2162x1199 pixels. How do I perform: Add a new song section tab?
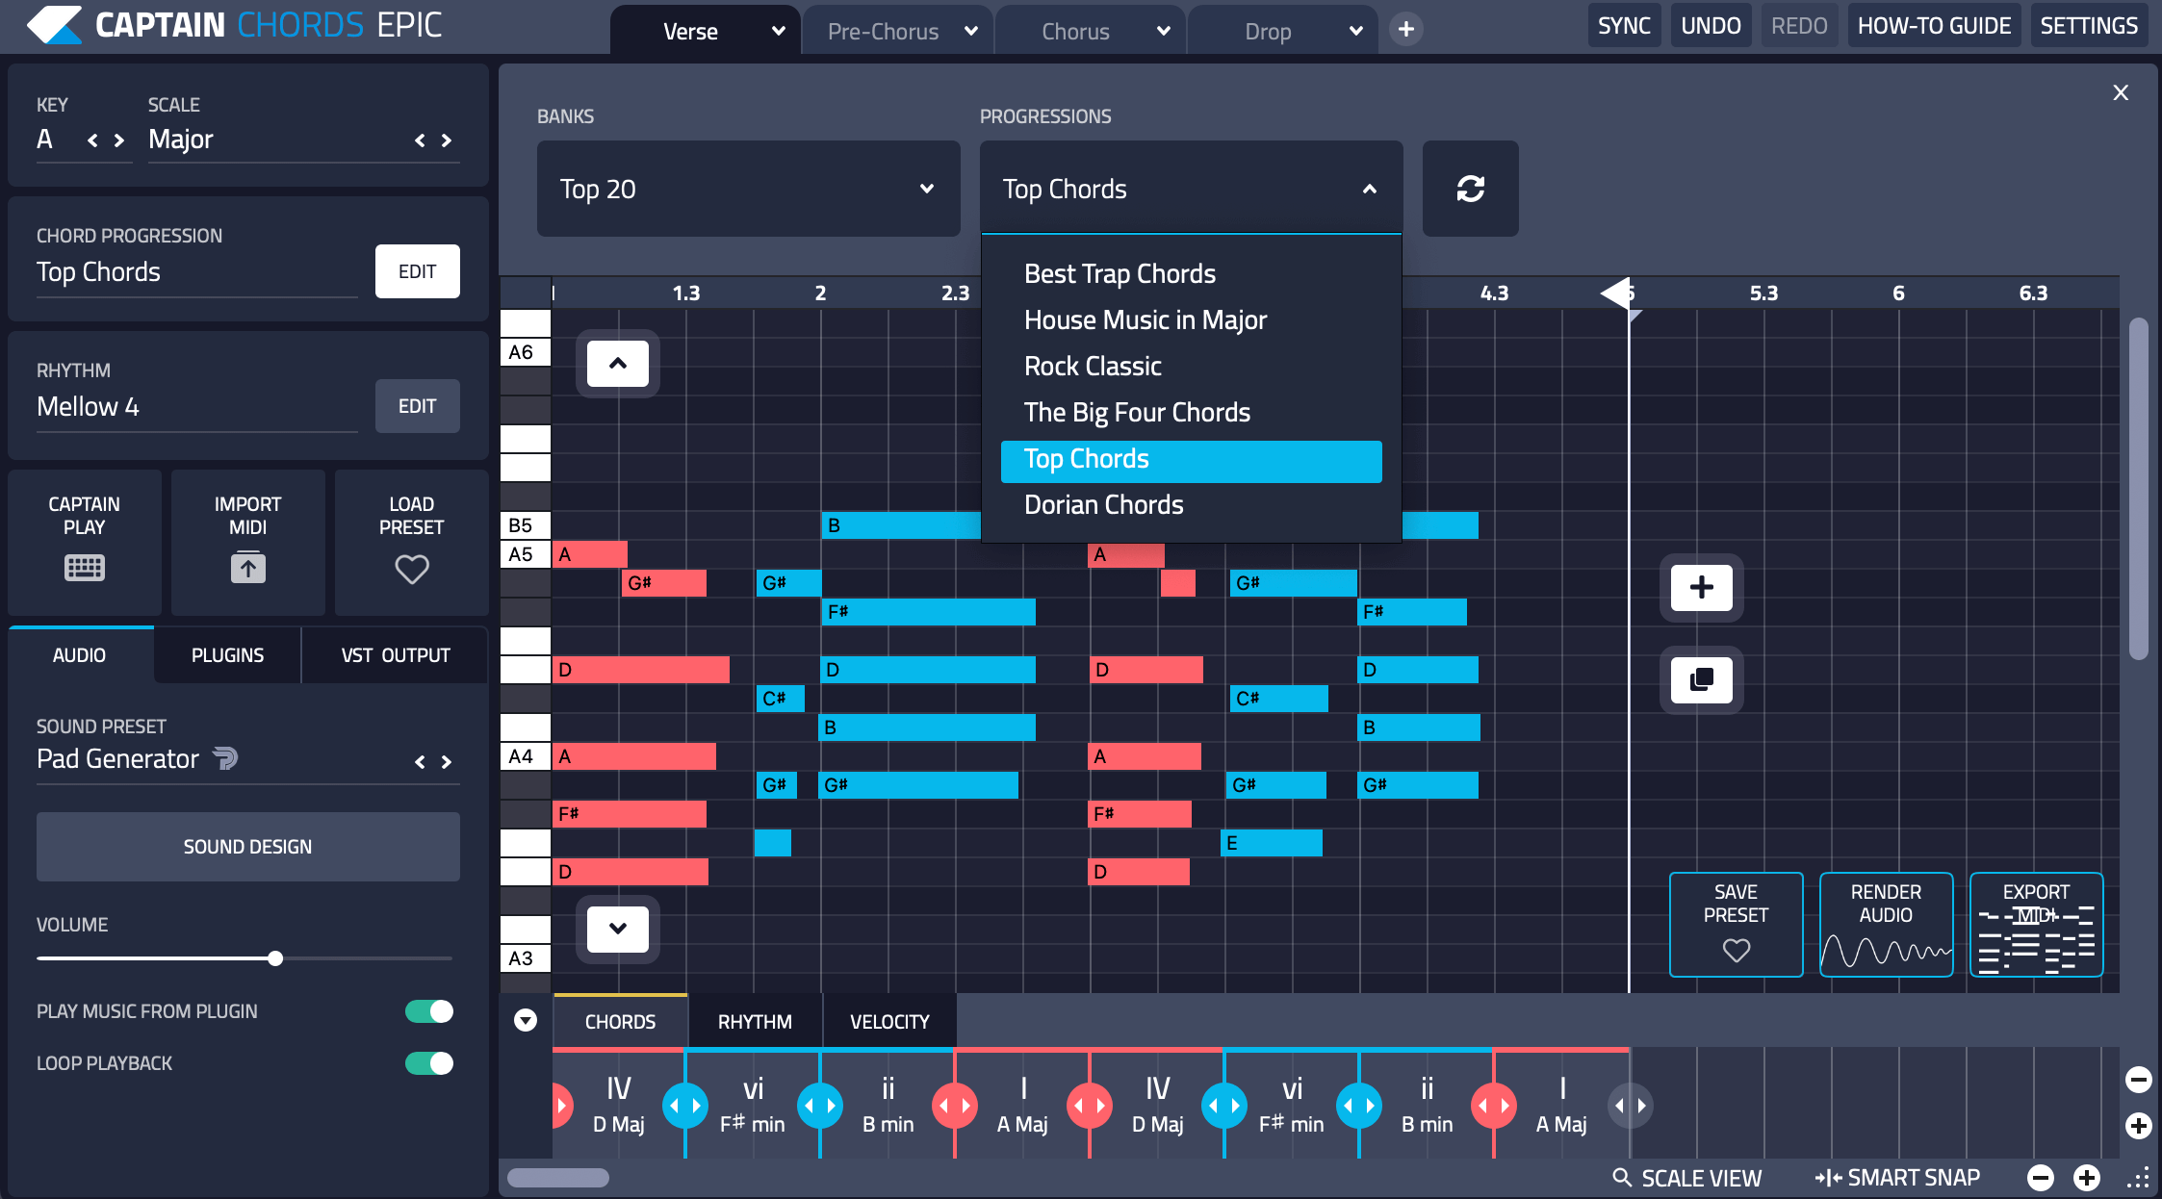(x=1405, y=30)
